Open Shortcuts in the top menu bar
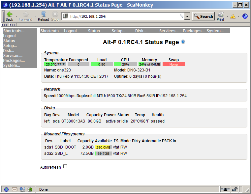The height and width of the screenshot is (194, 251). (49, 31)
